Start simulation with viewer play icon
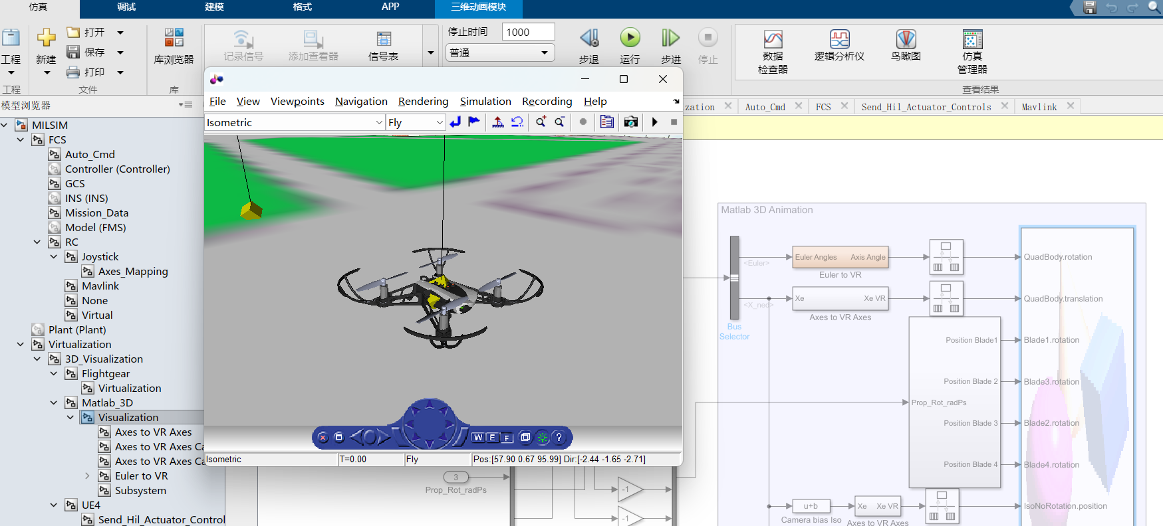 click(655, 122)
